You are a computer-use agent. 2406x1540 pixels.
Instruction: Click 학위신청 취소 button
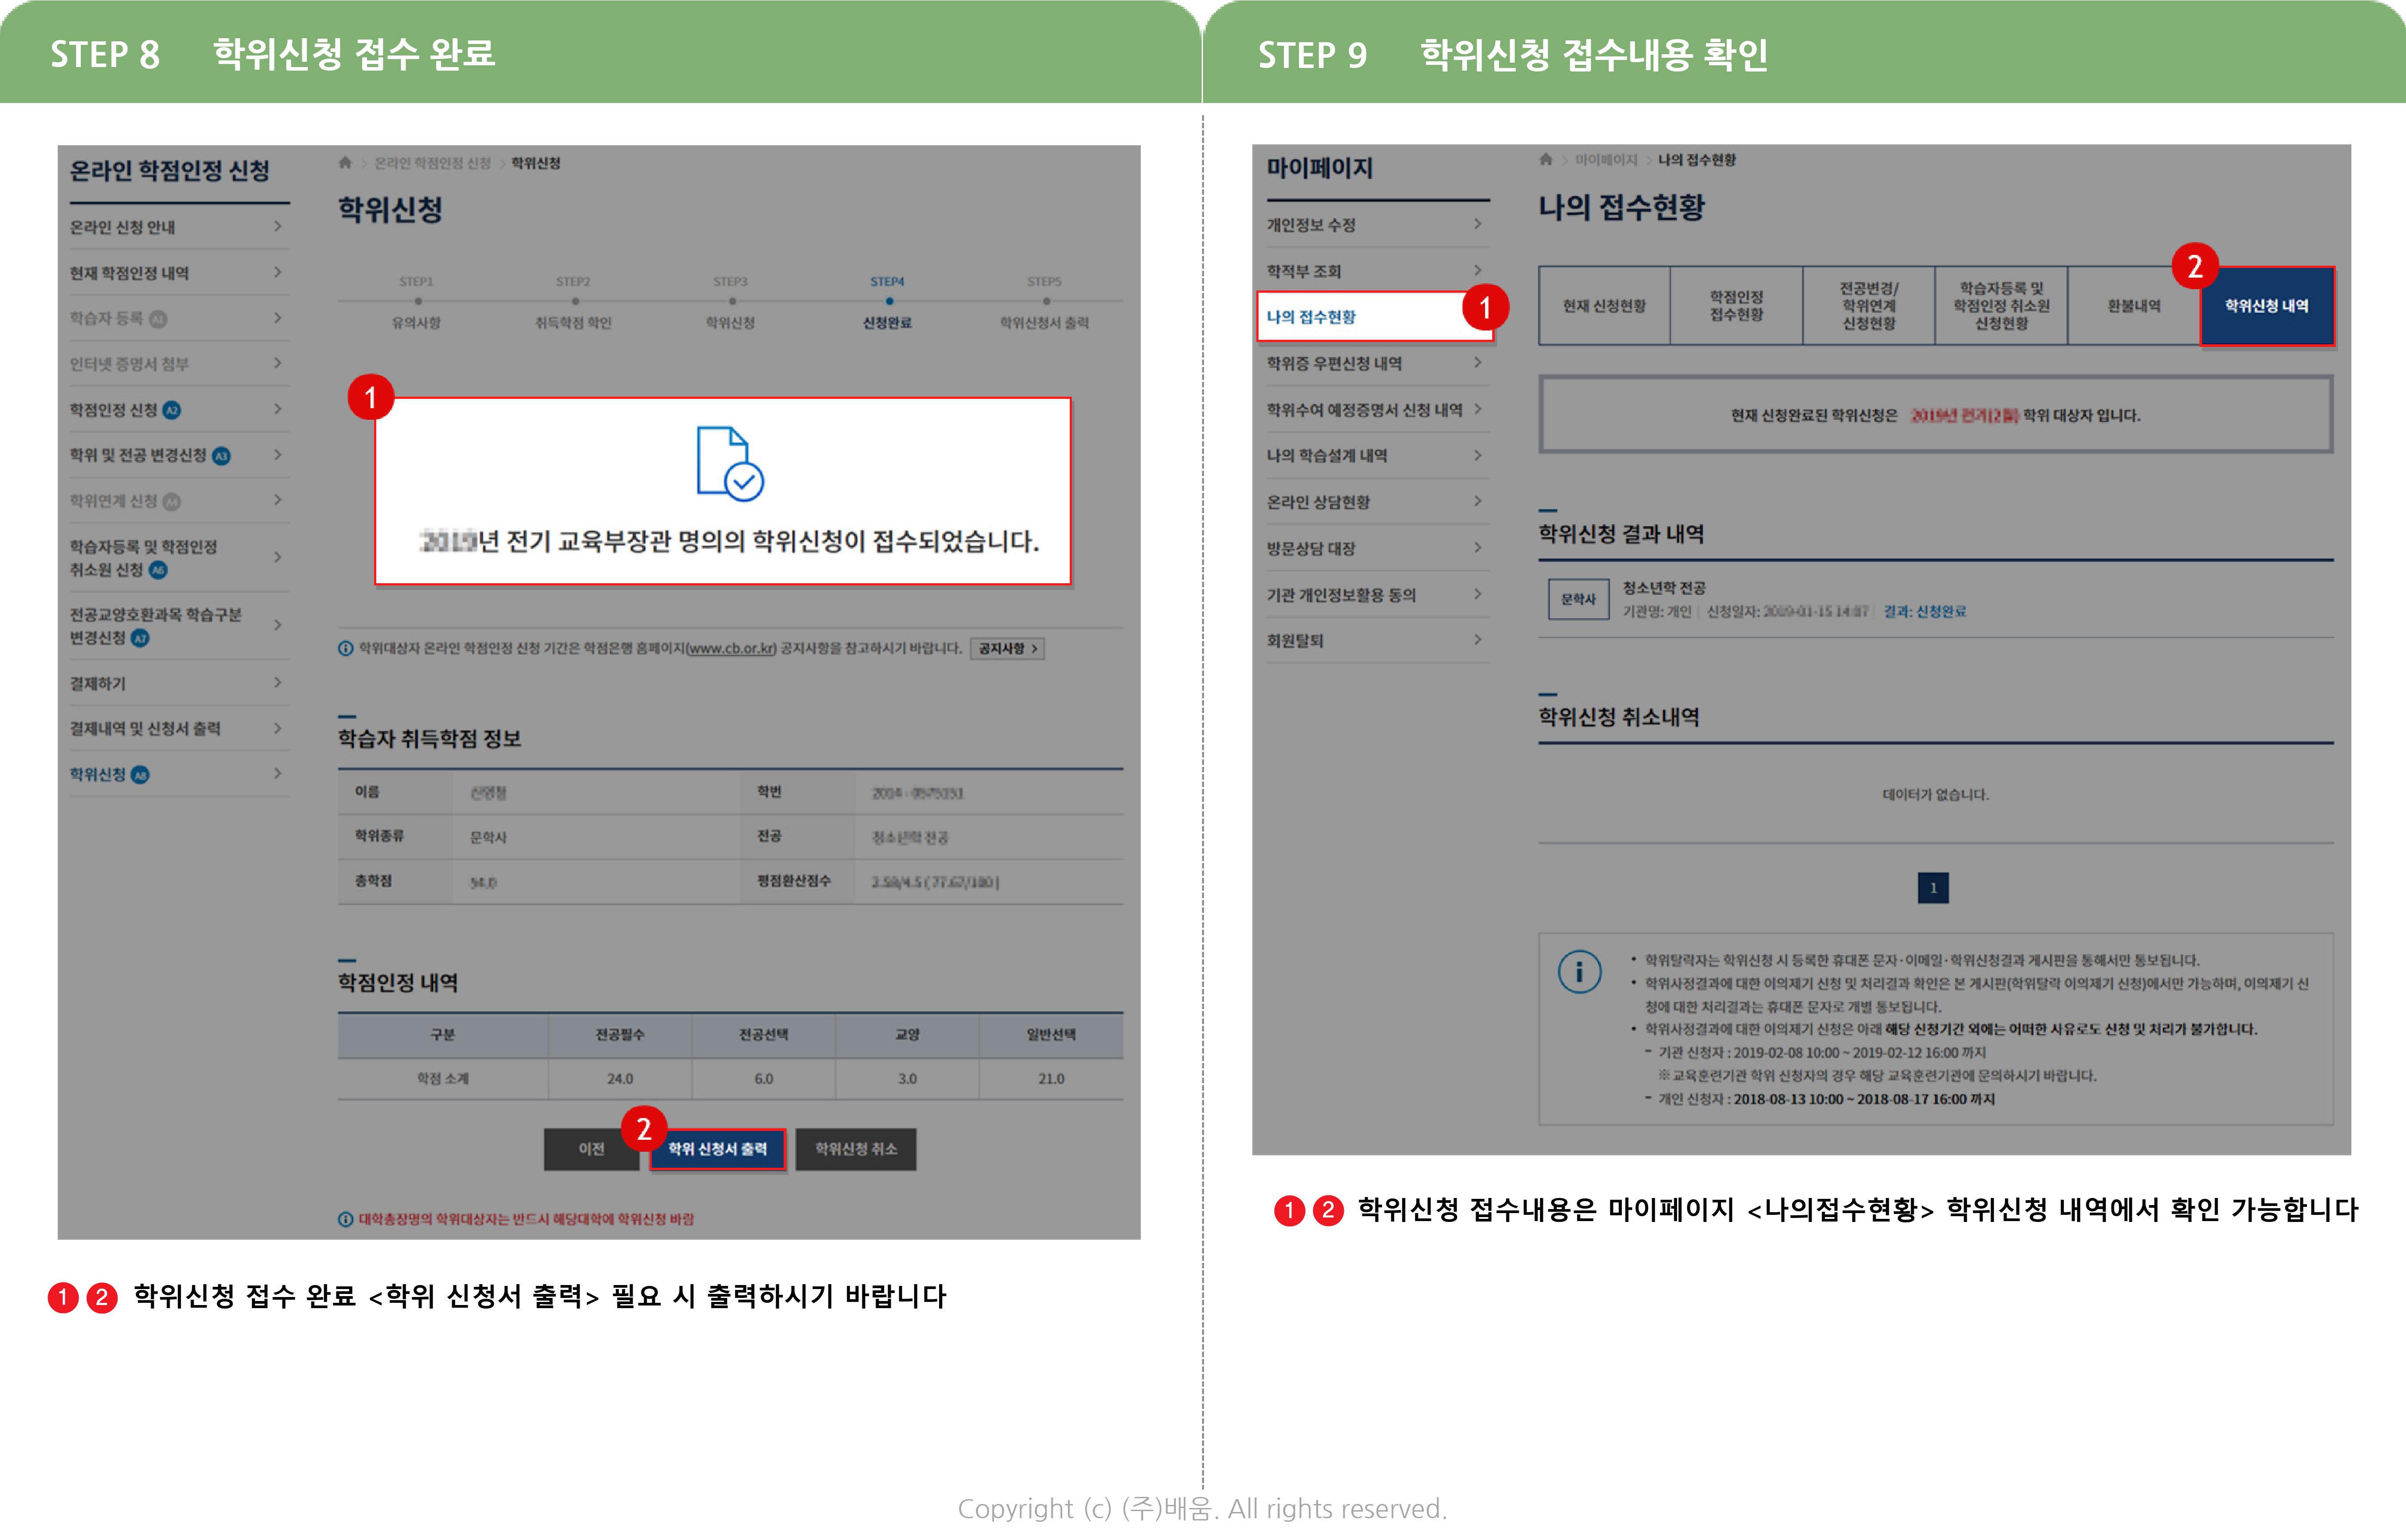pos(856,1149)
